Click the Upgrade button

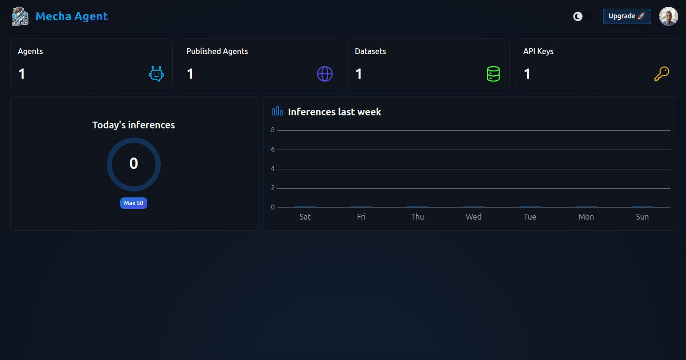(x=627, y=16)
